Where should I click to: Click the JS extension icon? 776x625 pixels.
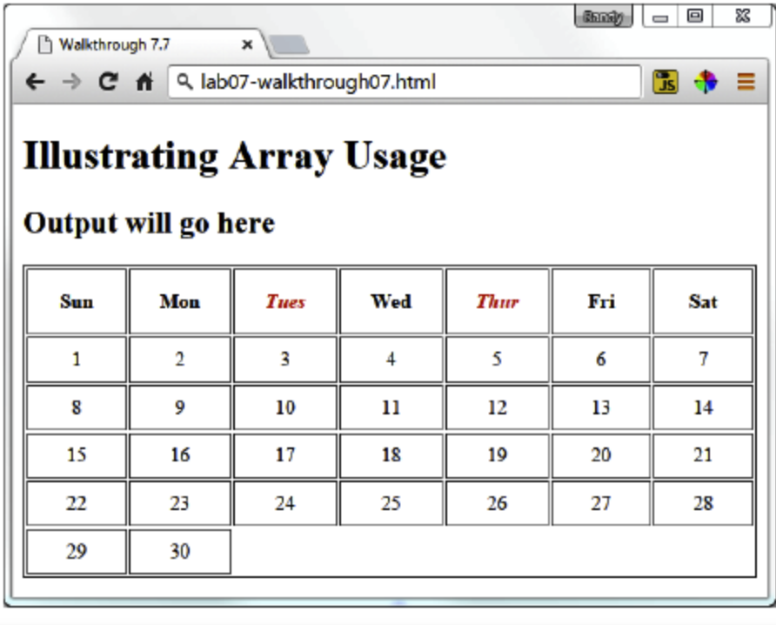pyautogui.click(x=666, y=82)
